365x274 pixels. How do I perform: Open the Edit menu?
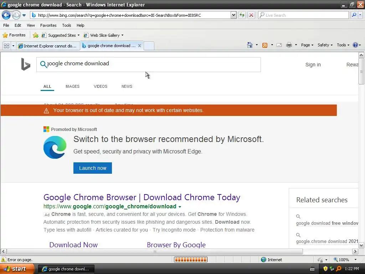(x=18, y=25)
